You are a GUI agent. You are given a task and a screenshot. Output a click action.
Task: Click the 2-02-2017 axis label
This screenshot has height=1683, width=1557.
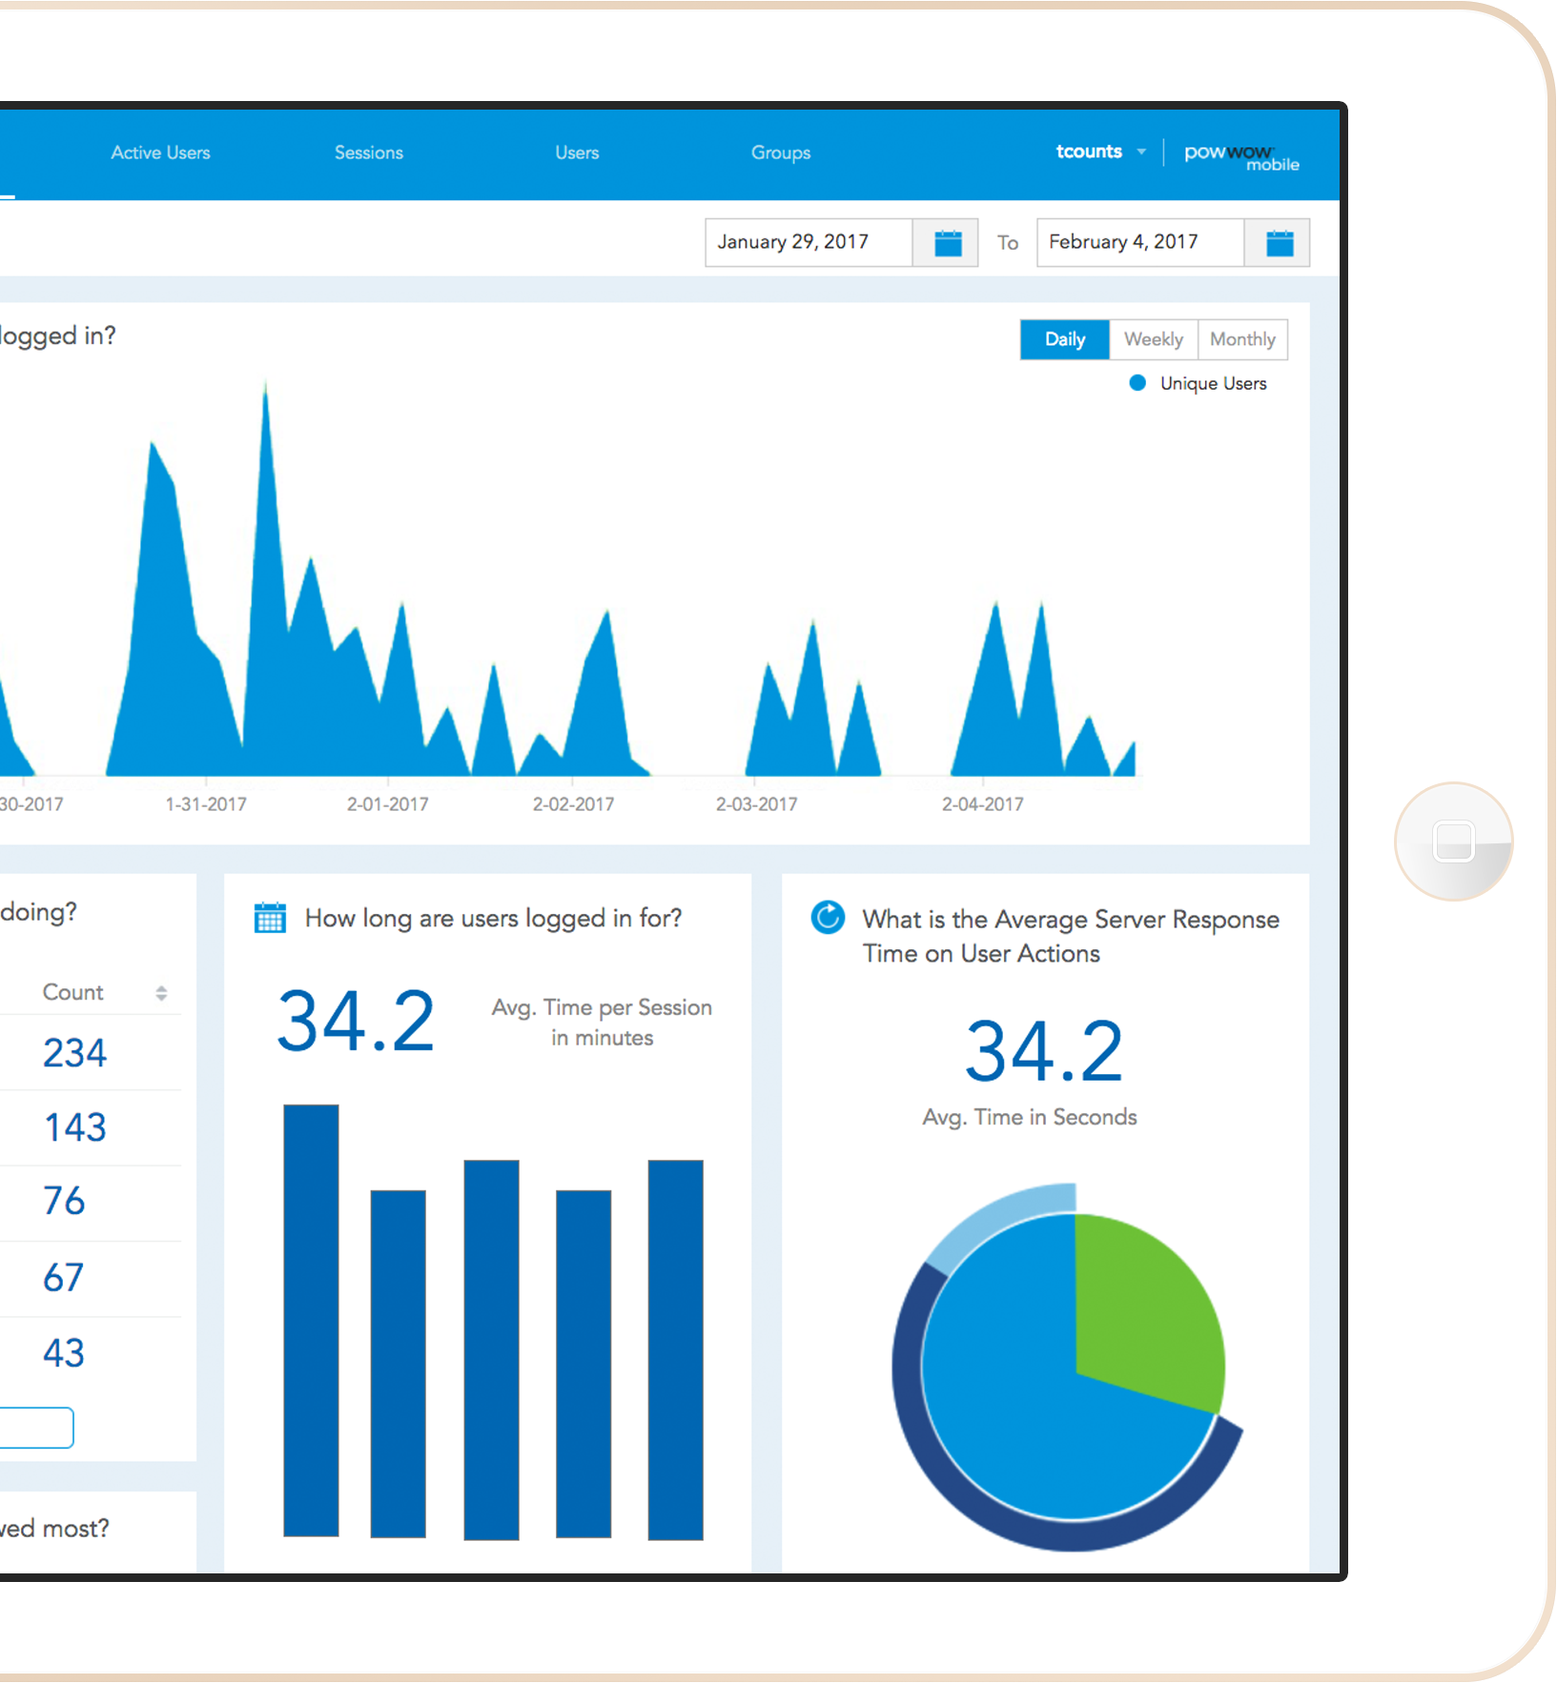click(573, 804)
